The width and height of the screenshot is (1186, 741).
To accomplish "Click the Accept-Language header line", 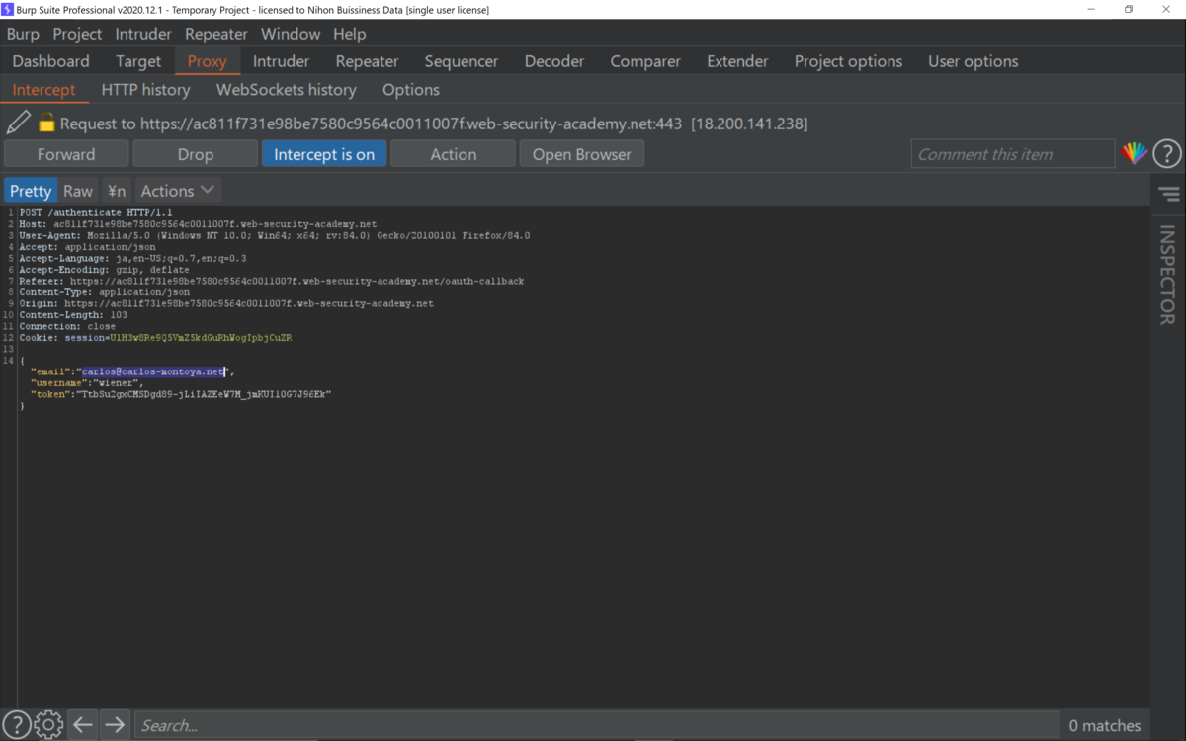I will (x=133, y=258).
